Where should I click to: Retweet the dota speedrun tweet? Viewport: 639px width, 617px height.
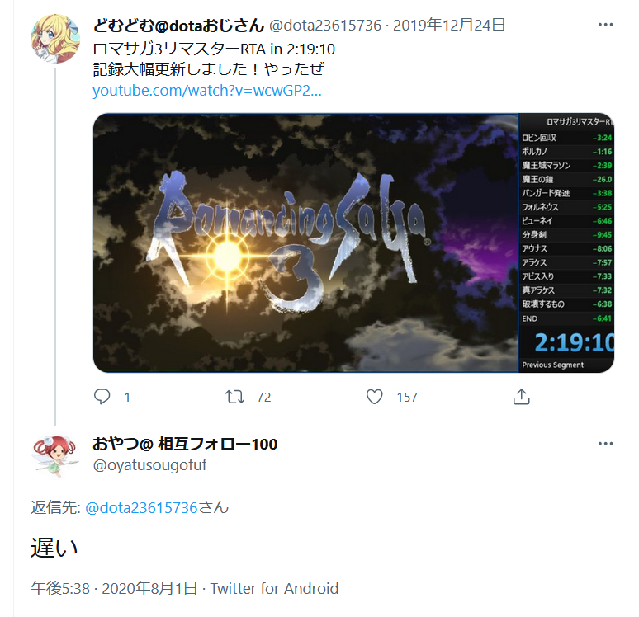[x=234, y=396]
